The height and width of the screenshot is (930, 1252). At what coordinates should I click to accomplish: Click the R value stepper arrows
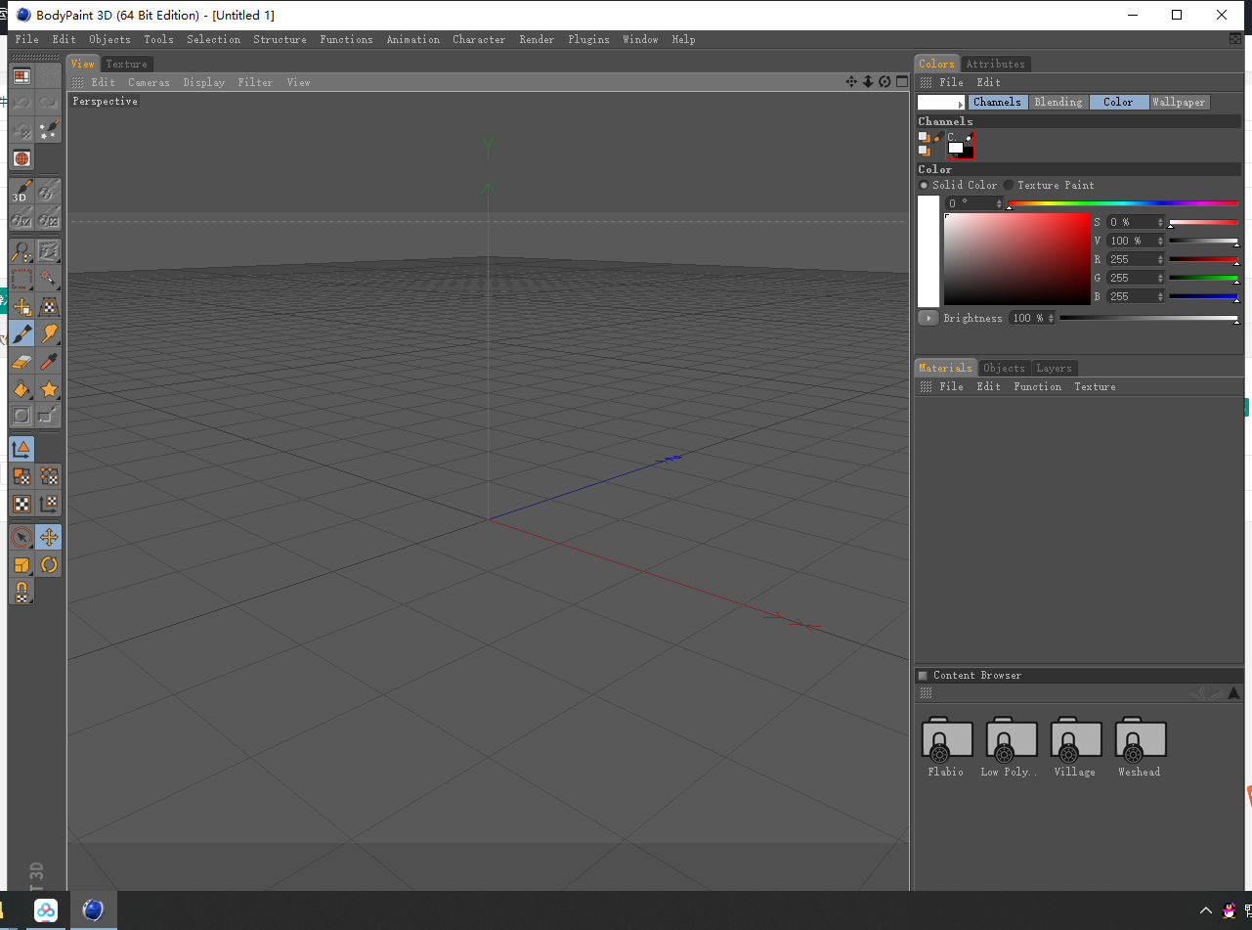tap(1160, 259)
